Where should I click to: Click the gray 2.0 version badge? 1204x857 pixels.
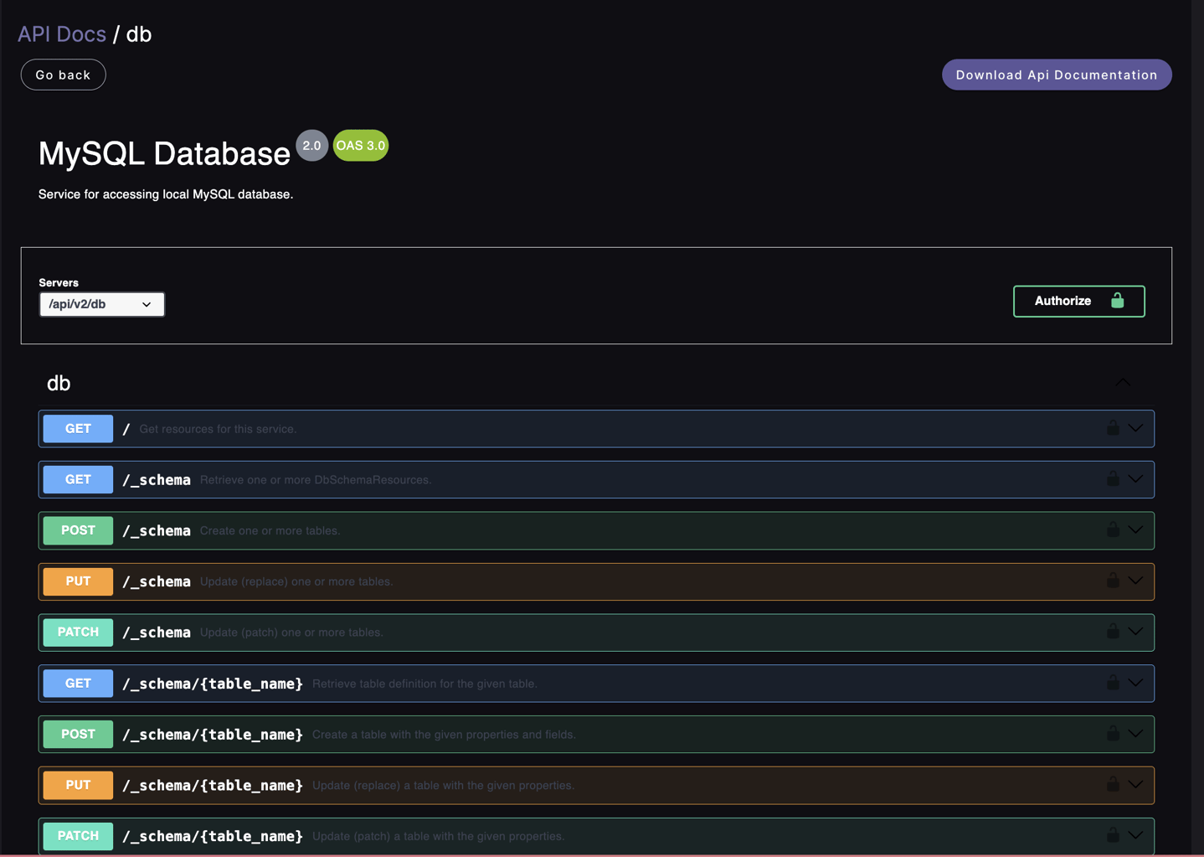pos(311,145)
